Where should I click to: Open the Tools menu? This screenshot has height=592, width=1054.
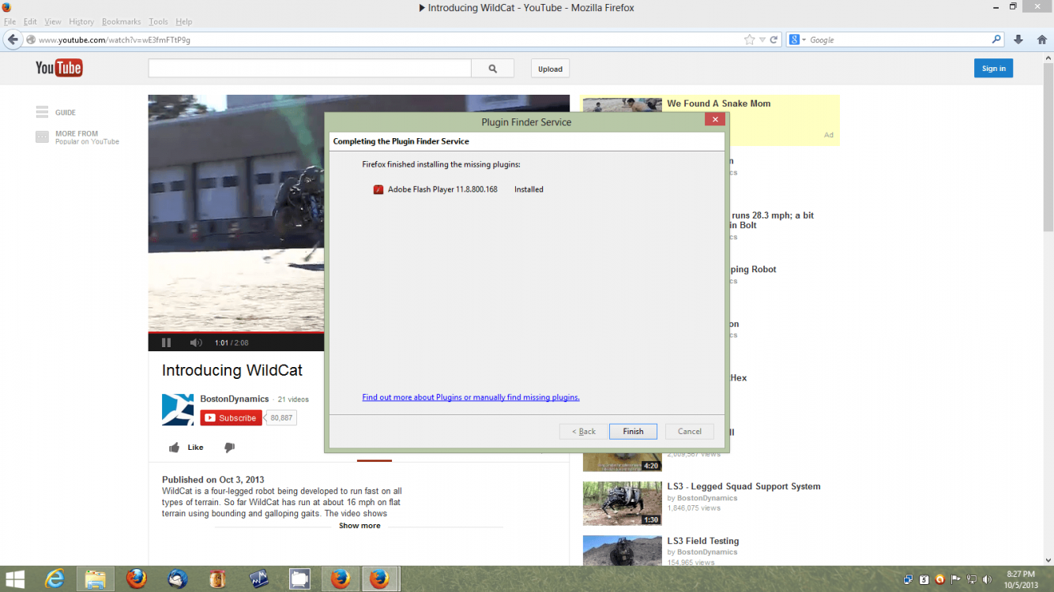tap(158, 21)
